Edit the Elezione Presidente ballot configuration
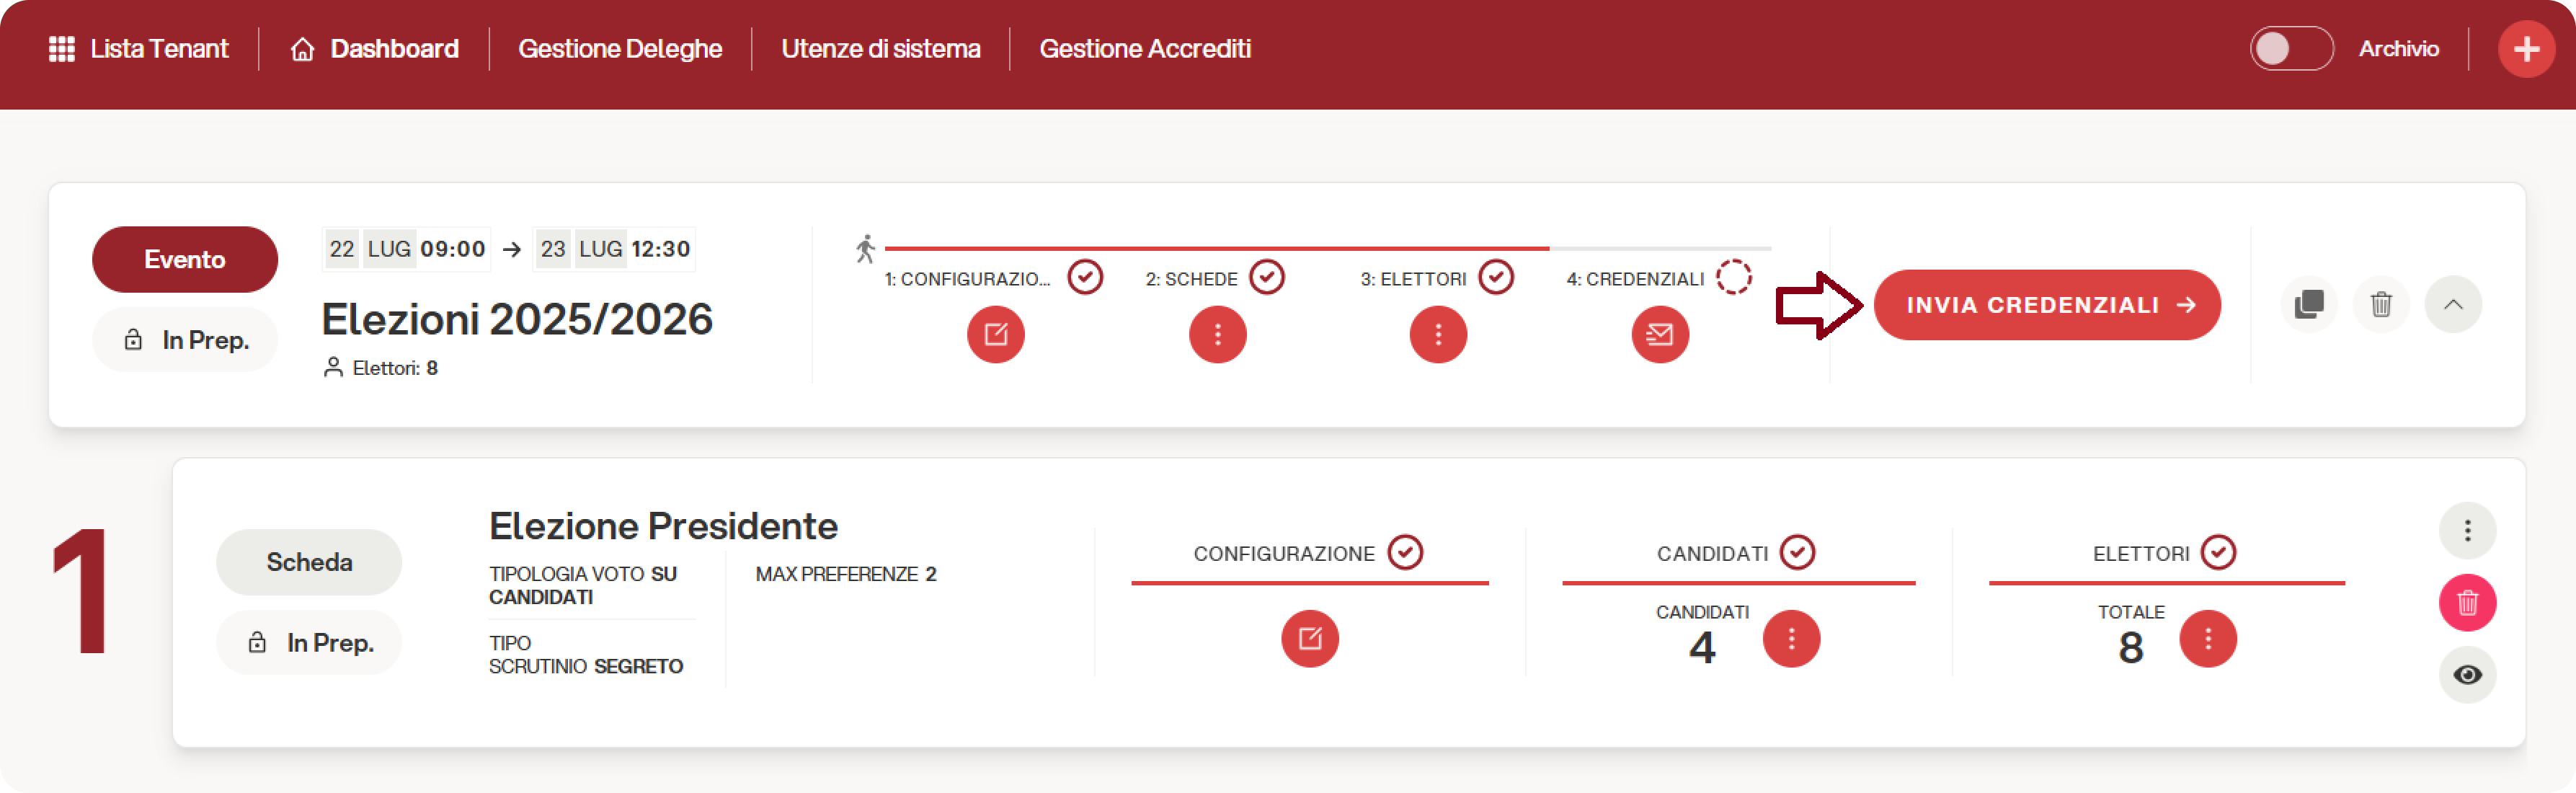The height and width of the screenshot is (793, 2576). (1309, 638)
